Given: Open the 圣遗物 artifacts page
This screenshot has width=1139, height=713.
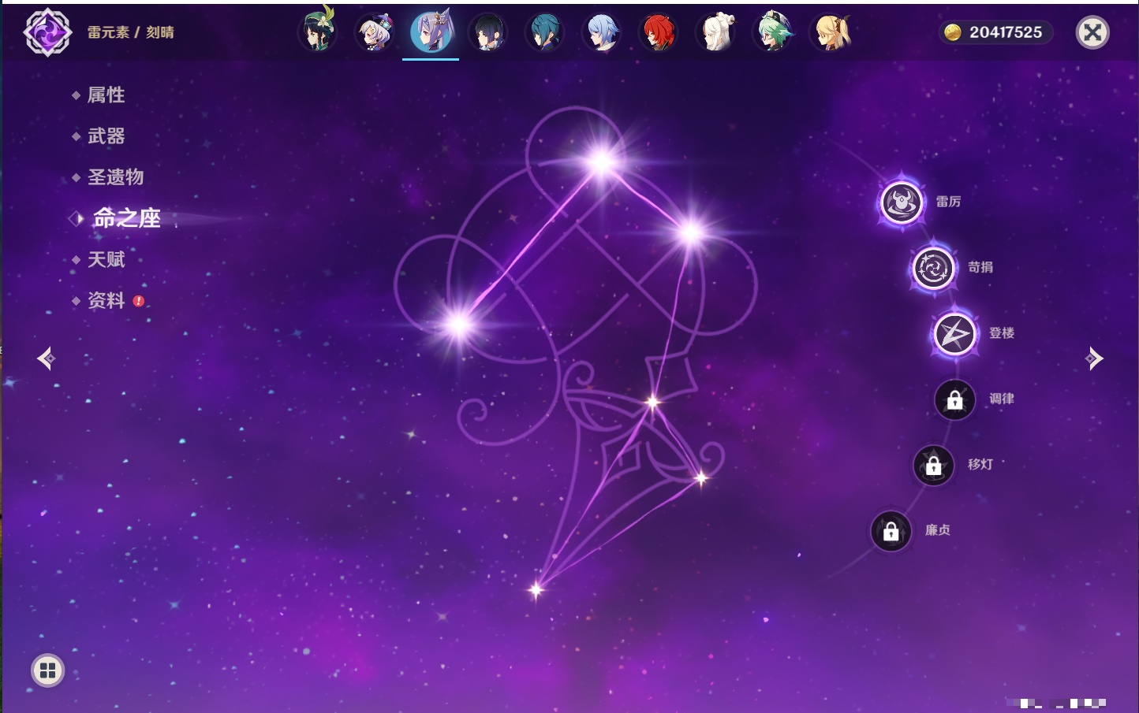Looking at the screenshot, I should [x=116, y=177].
